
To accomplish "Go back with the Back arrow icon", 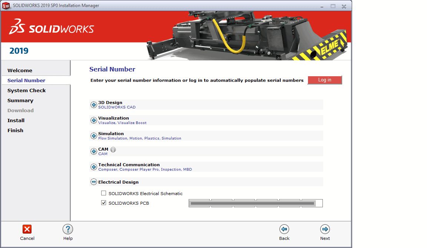I will [x=284, y=229].
